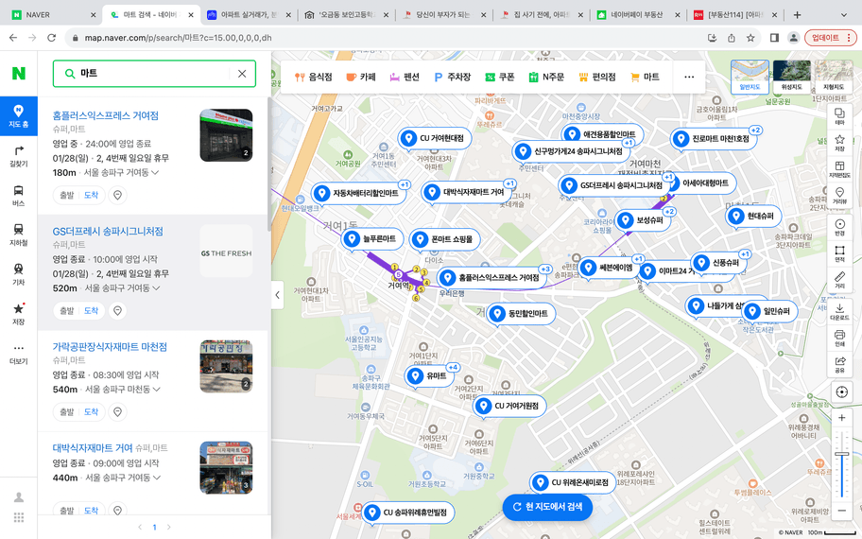Open 홈플러스익스프레스 거여점 result link

[x=106, y=115]
